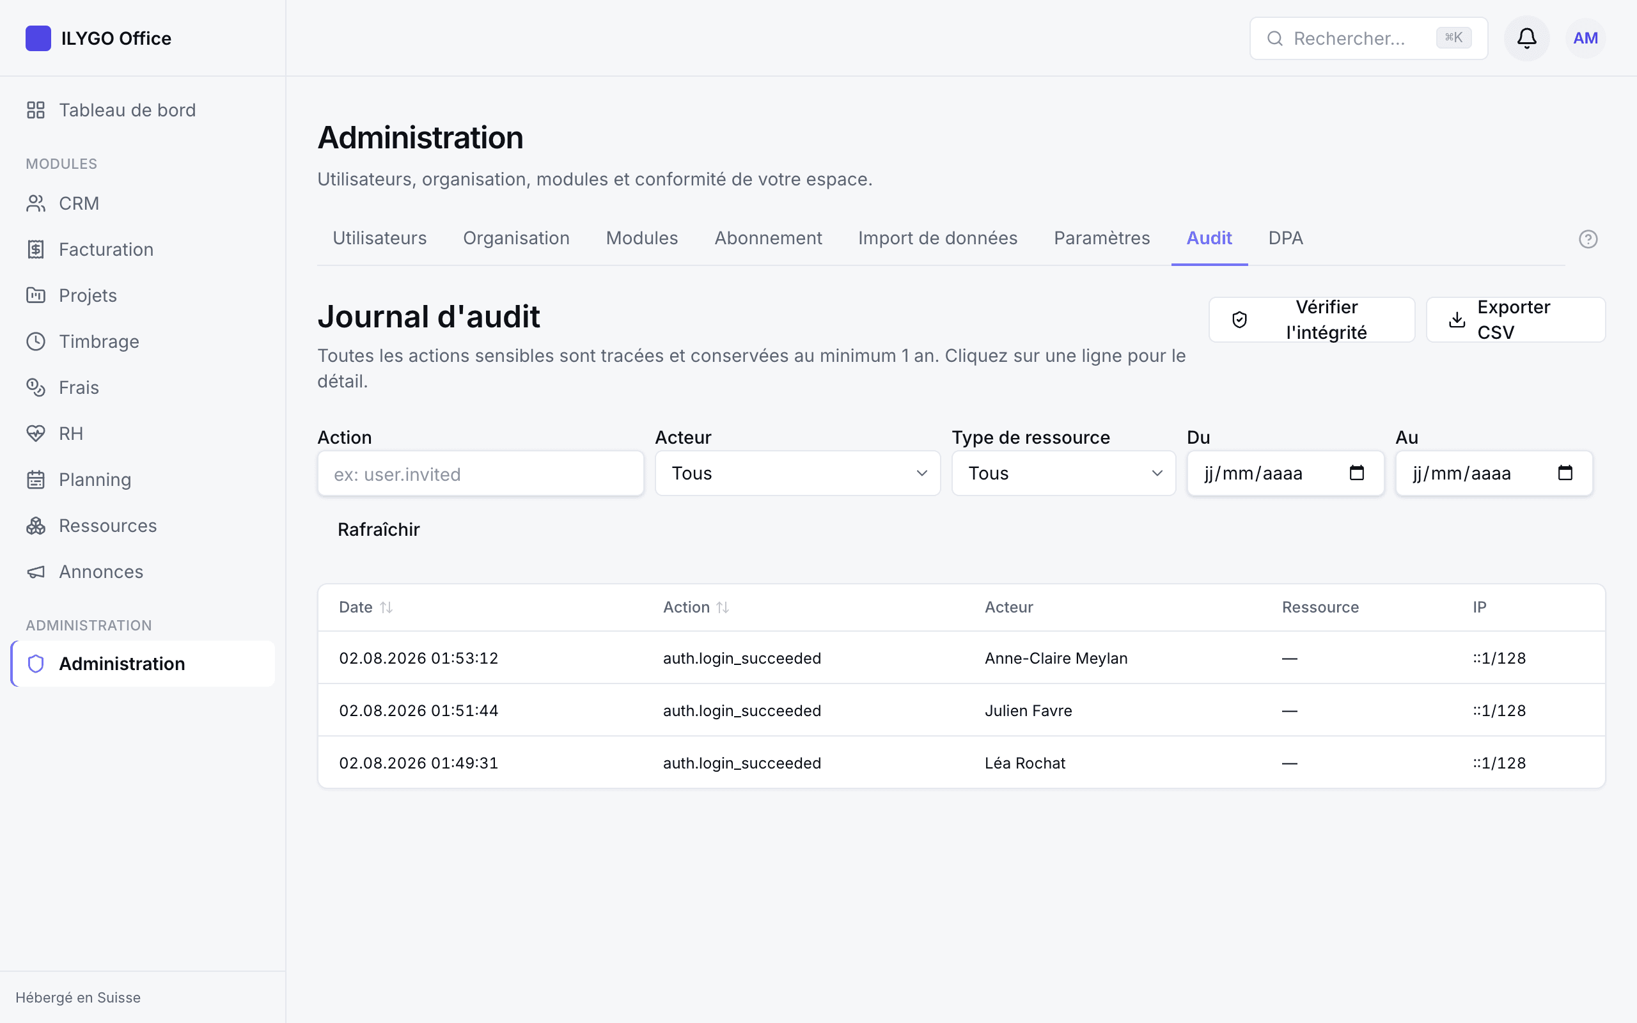
Task: Focus the Rechercher search box
Action: point(1368,38)
